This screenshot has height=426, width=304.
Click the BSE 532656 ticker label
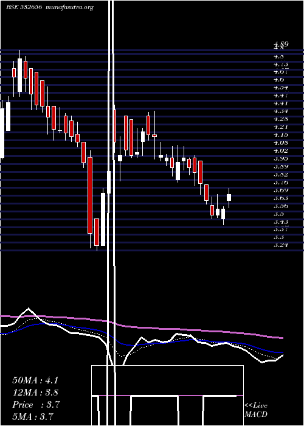click(x=24, y=7)
